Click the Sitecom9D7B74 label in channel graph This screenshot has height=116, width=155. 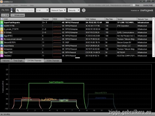tap(101, 93)
